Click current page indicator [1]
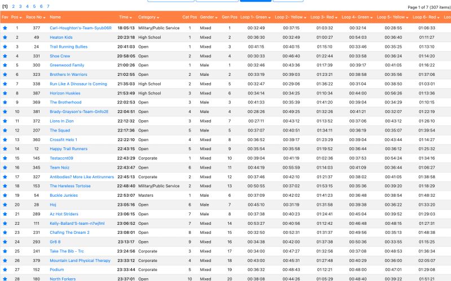Screen dimensions: 451x281 coord(5,6)
